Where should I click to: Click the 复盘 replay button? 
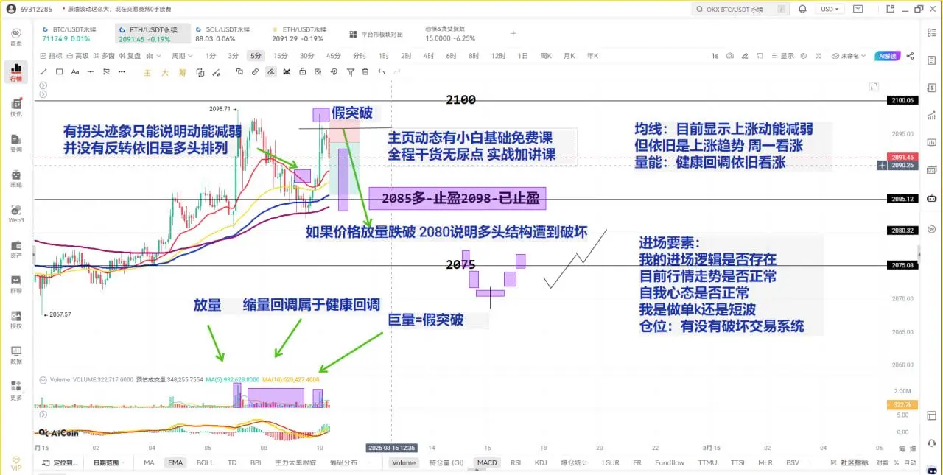click(130, 56)
